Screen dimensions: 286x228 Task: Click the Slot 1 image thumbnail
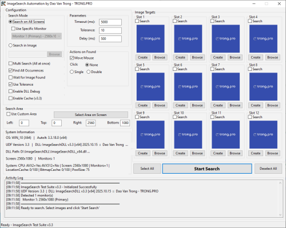pos(150,39)
